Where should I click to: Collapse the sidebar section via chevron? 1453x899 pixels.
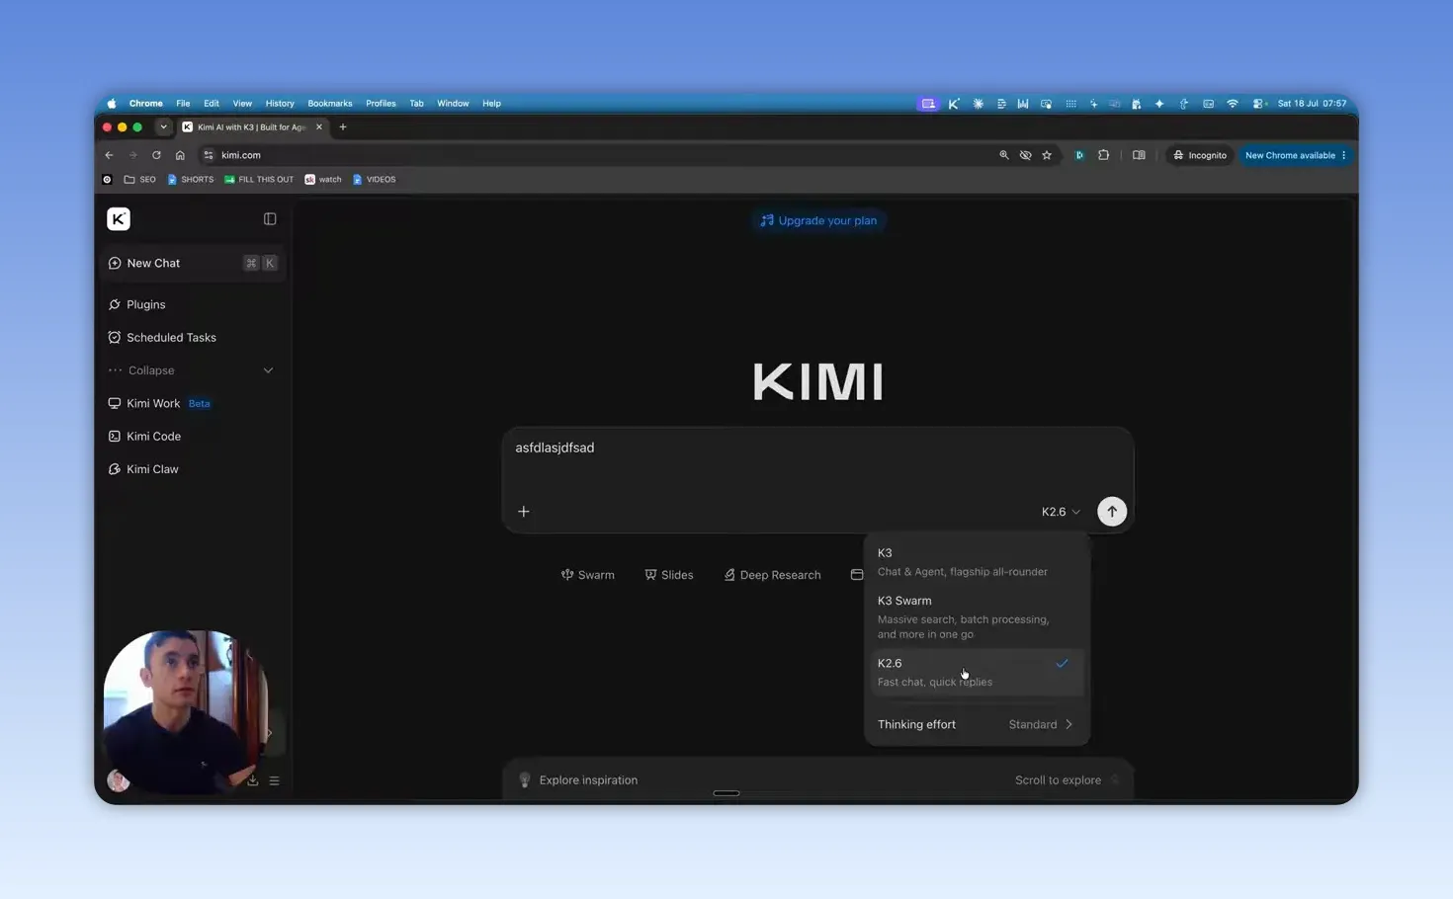click(268, 370)
